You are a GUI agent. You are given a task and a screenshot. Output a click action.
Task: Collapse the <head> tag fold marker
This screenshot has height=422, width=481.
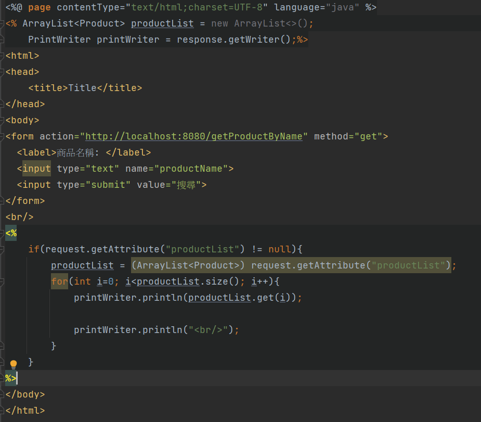pos(2,72)
